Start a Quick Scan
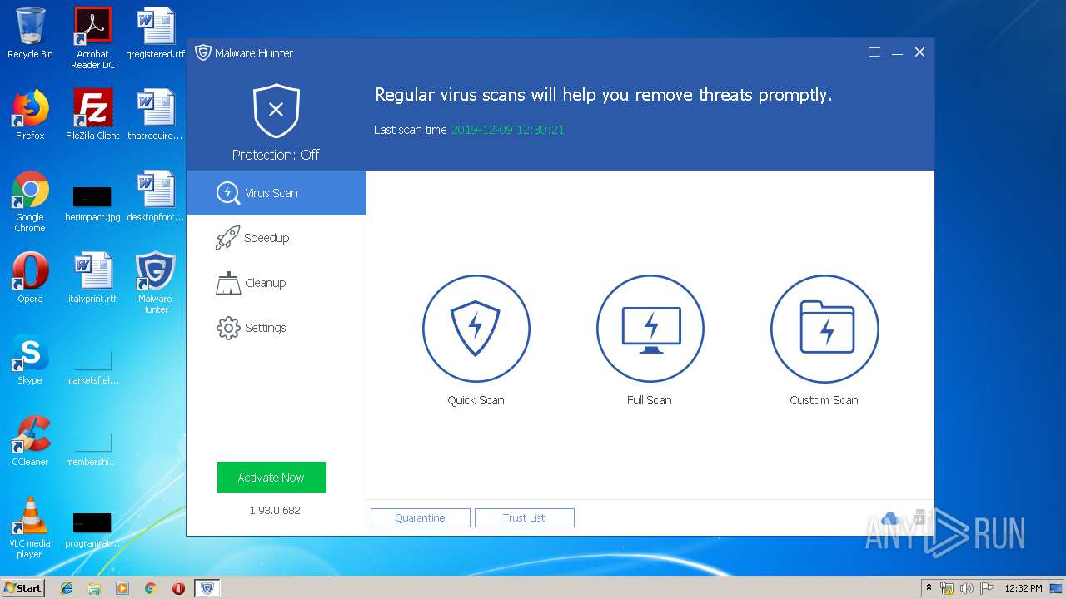Image resolution: width=1066 pixels, height=599 pixels. click(476, 329)
